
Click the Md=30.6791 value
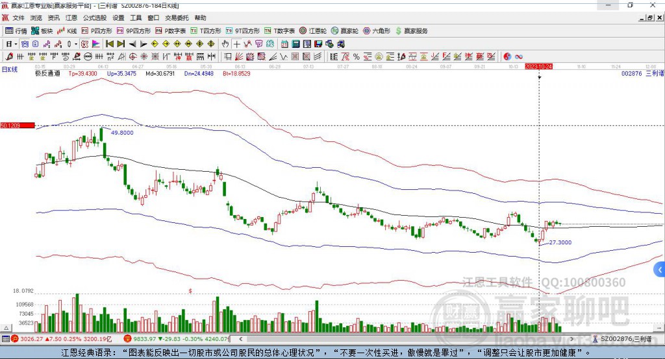(160, 73)
